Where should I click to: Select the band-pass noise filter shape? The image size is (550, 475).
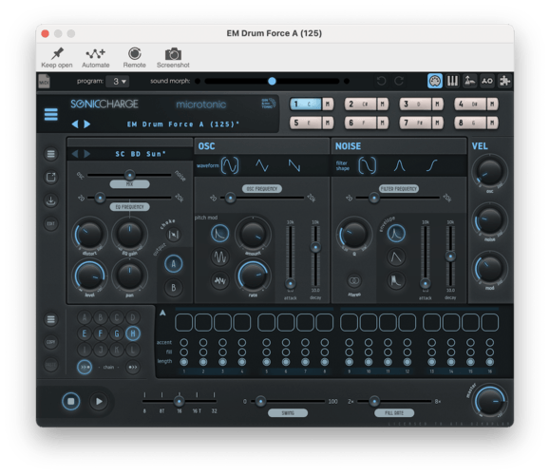400,165
